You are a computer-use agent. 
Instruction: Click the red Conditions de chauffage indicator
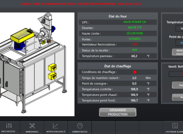[135, 72]
